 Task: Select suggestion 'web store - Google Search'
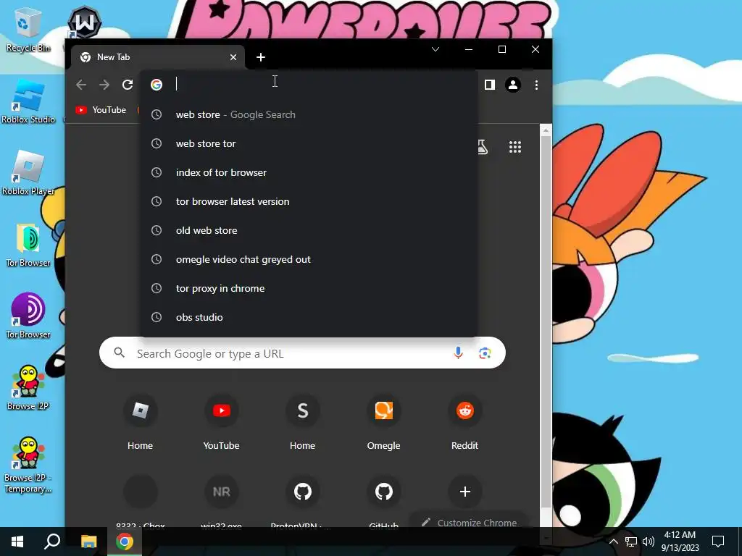tap(309, 114)
